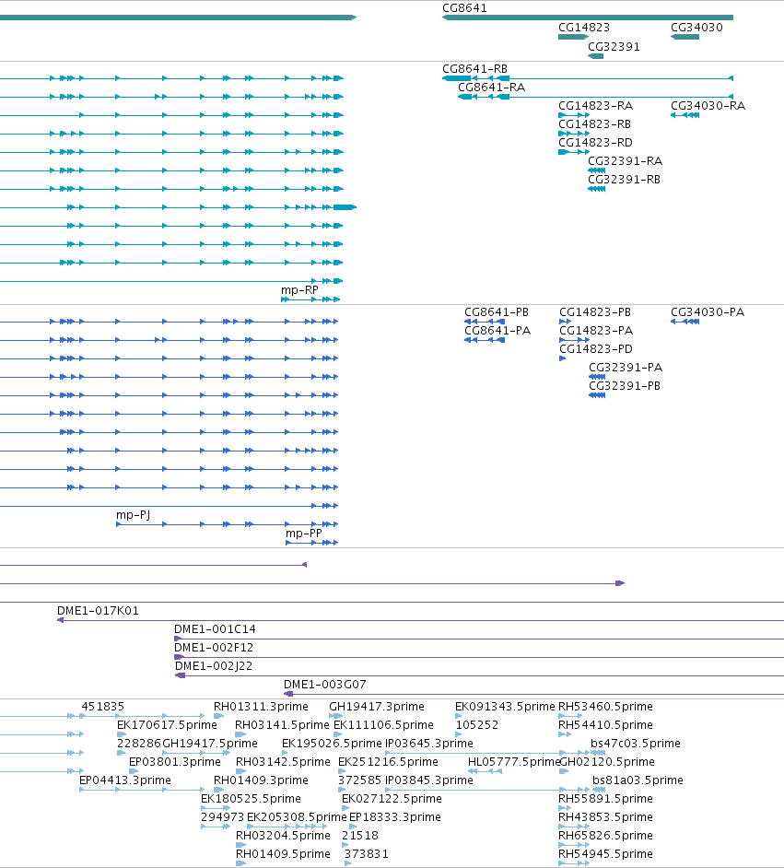Select transcript CG14823-RD
784x868 pixels.
tap(595, 143)
